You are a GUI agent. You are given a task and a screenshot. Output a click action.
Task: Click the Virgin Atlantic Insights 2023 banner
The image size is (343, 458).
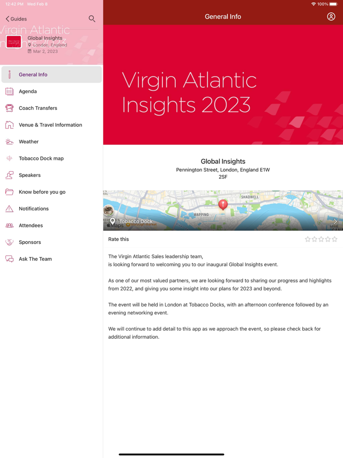coord(223,85)
